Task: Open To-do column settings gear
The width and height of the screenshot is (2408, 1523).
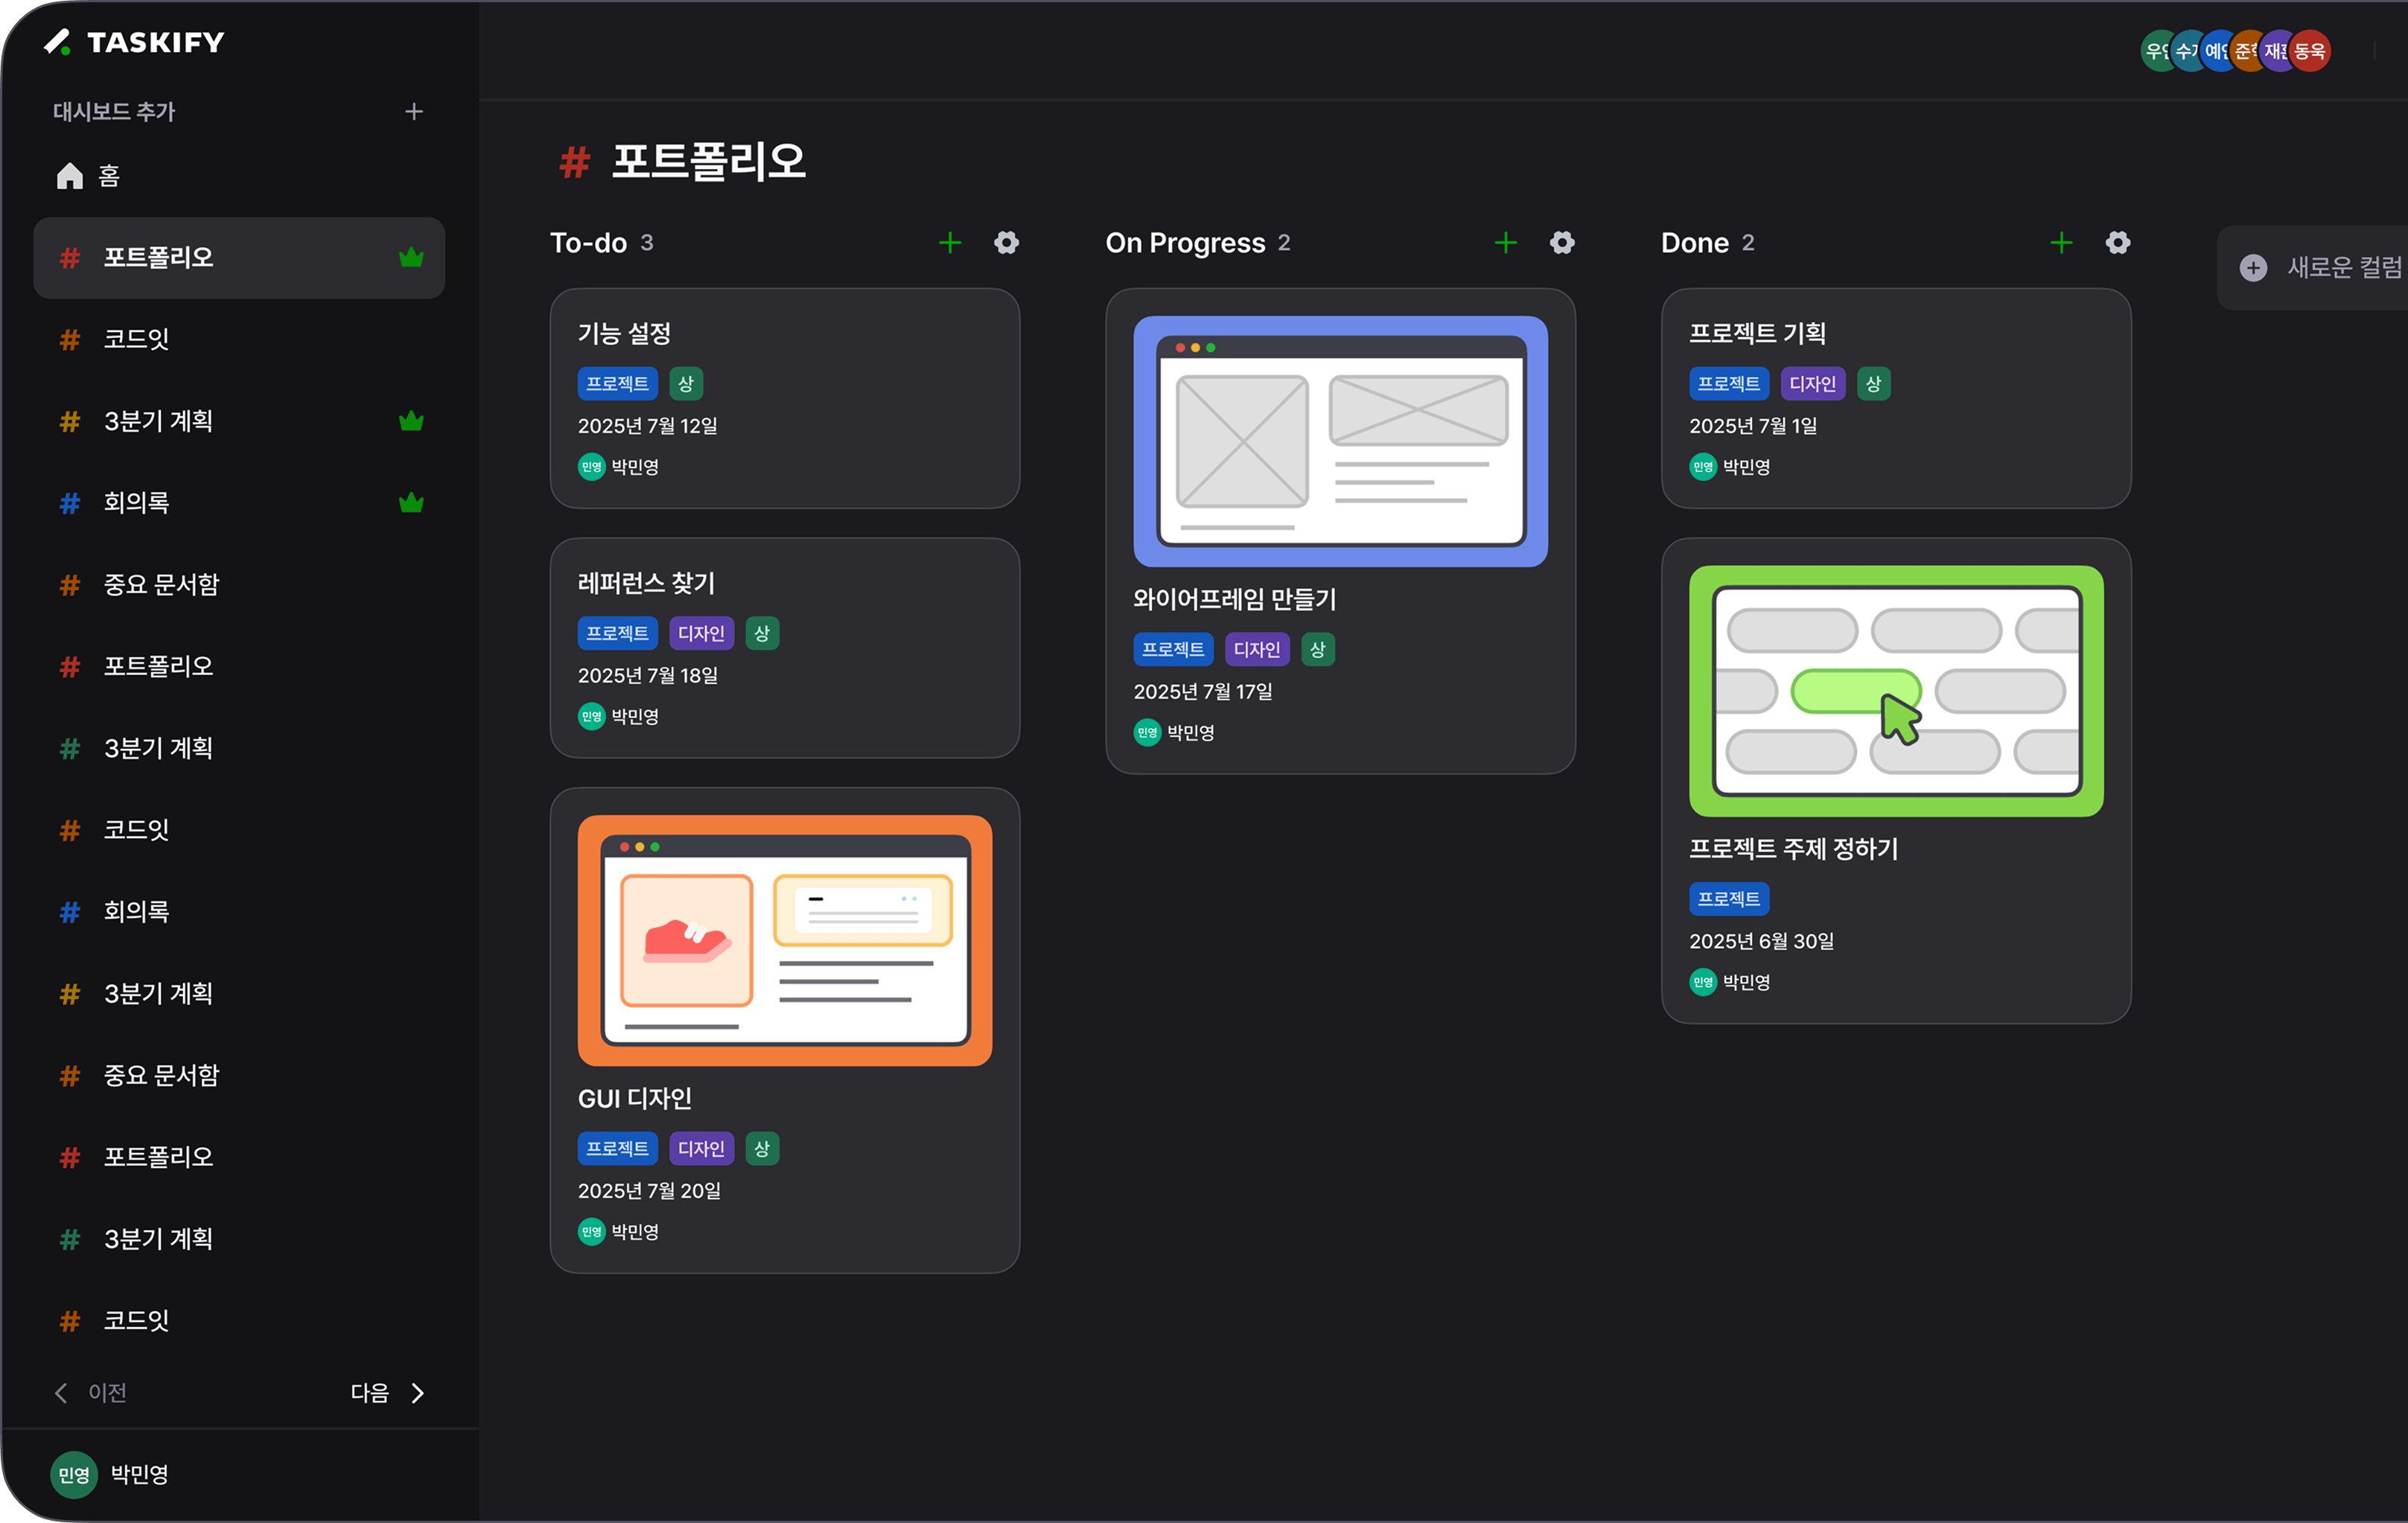Action: point(1006,243)
